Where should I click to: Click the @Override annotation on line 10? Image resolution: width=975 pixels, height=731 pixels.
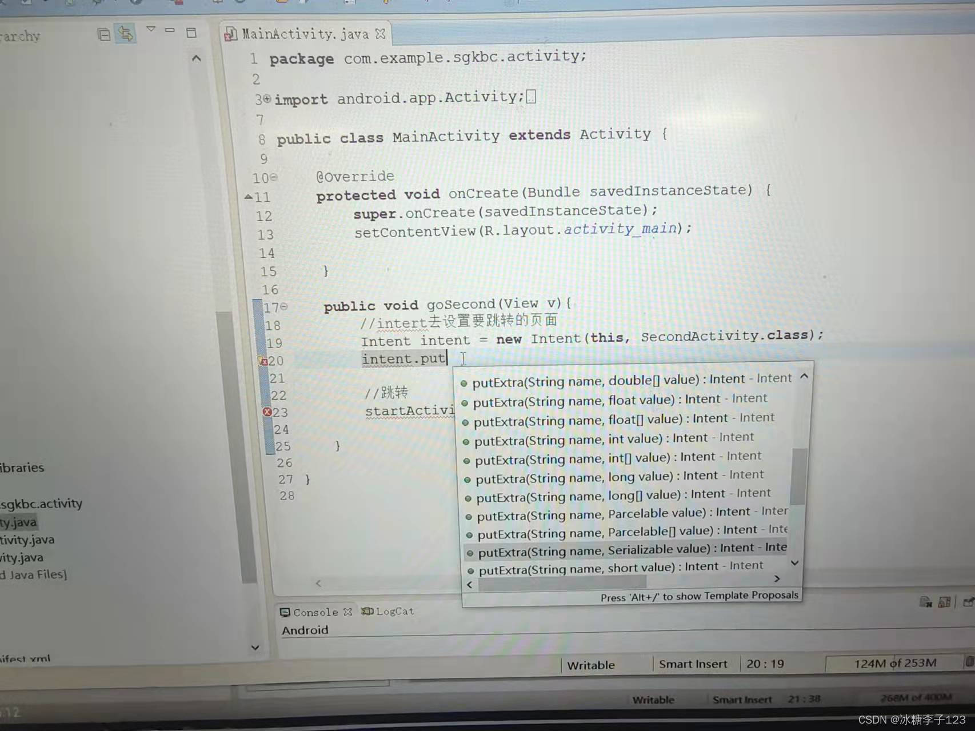(355, 176)
